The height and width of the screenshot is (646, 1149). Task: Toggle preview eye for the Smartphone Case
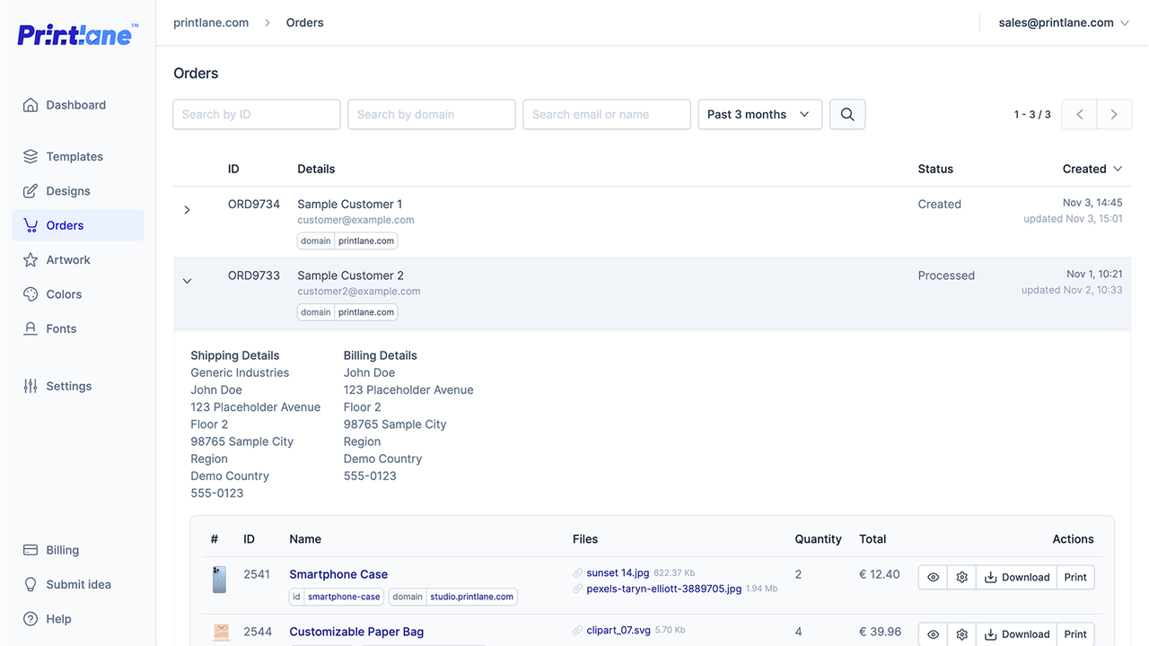click(932, 577)
